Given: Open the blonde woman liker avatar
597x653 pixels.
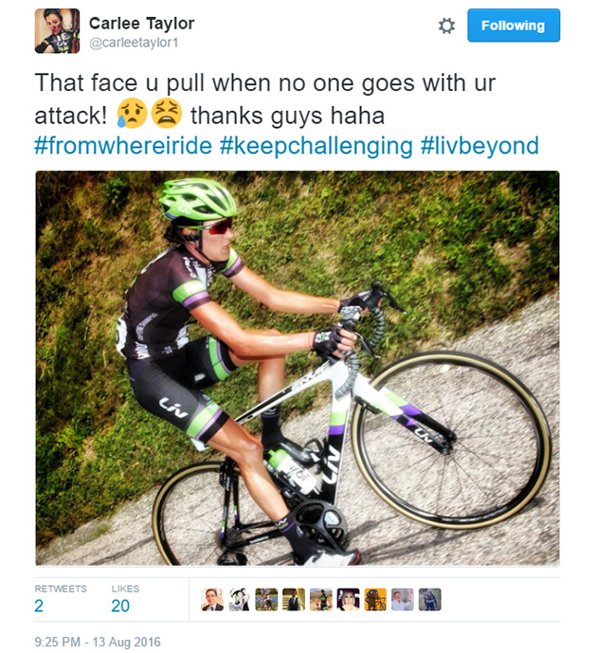Looking at the screenshot, I should point(348,599).
